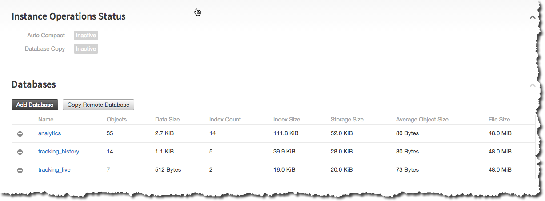The width and height of the screenshot is (545, 201).
Task: Click the Average Object Size column header
Action: click(422, 120)
